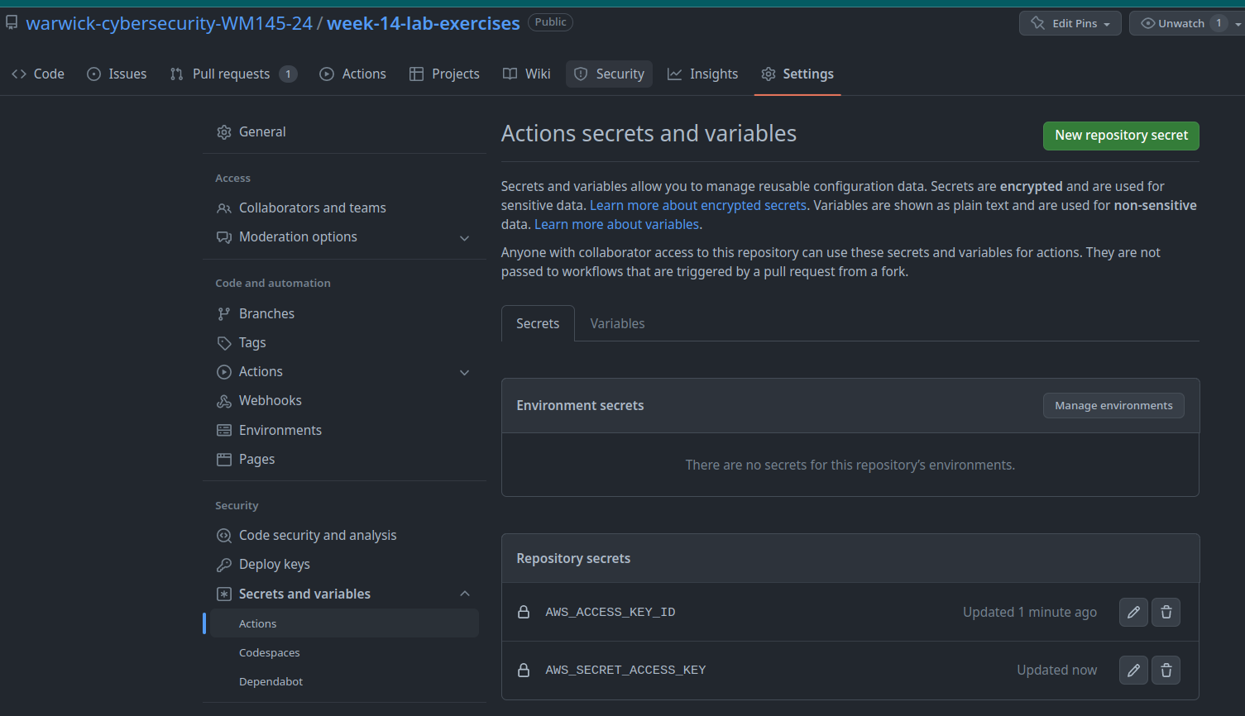Delete the AWS_SECRET_ACCESS_KEY secret with trash icon

click(x=1166, y=670)
